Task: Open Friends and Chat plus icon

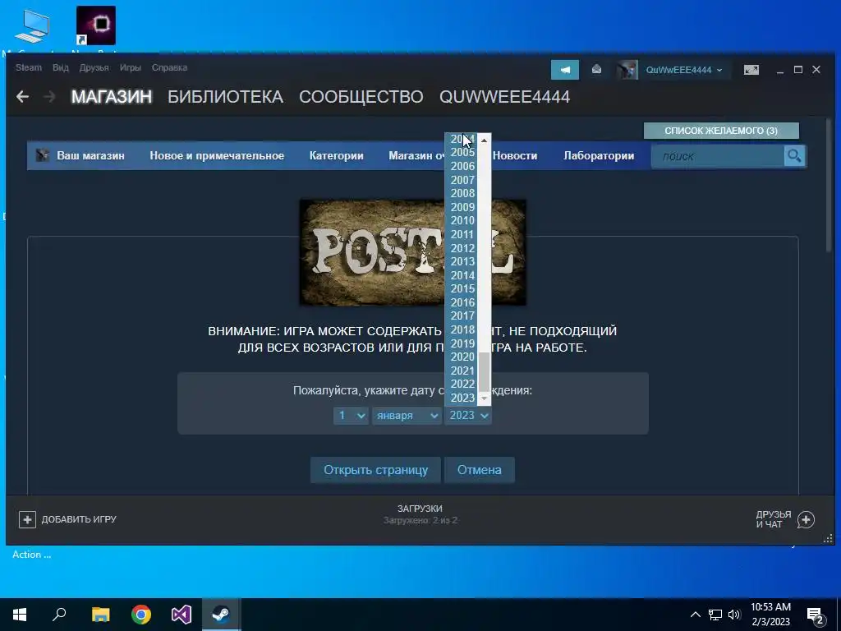Action: coord(806,519)
